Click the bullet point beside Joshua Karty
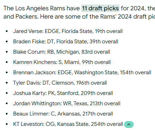The image size is (155, 130). [7, 93]
